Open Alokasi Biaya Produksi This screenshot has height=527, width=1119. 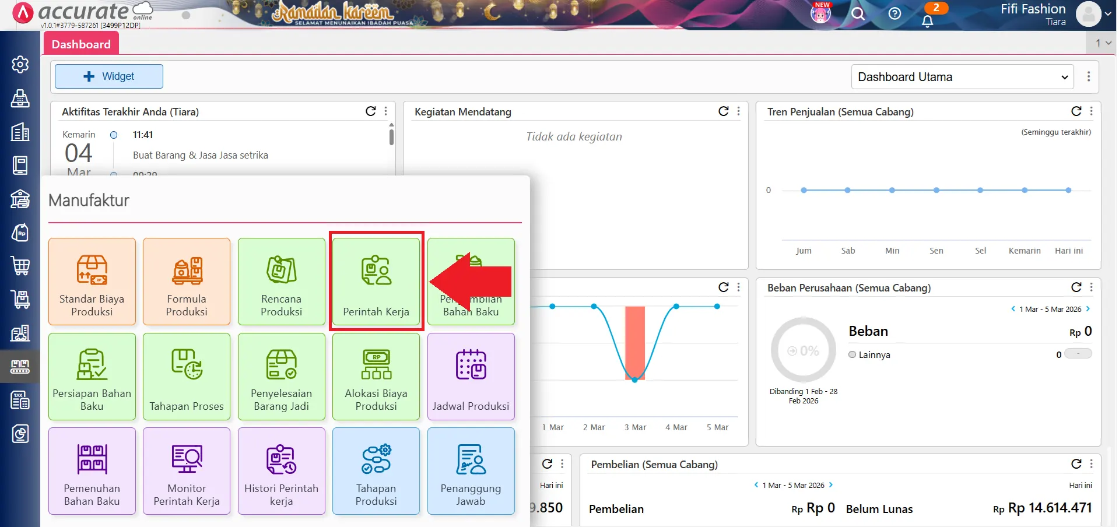(376, 377)
